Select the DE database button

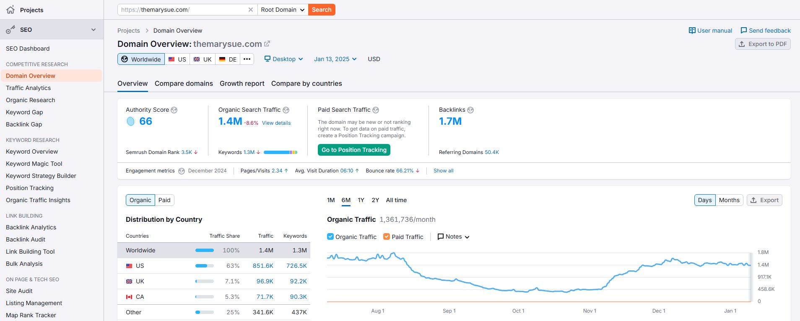tap(228, 59)
